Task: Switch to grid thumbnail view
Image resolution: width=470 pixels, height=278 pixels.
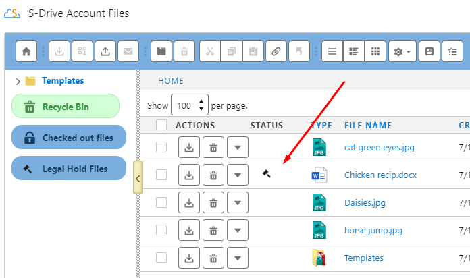Action: click(375, 51)
